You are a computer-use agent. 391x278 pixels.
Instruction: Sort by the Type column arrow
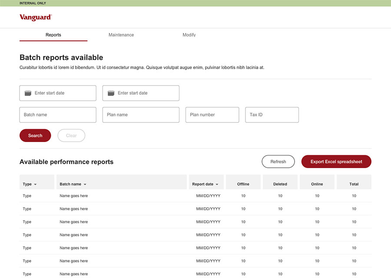(x=36, y=184)
